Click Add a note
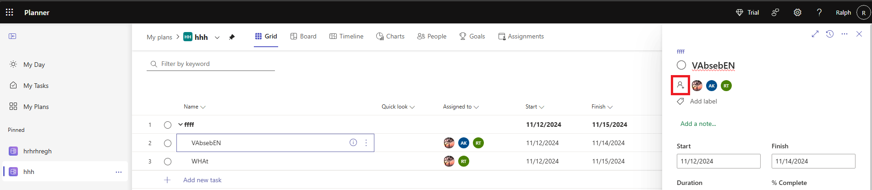Screen dimensions: 872x190 click(x=698, y=124)
